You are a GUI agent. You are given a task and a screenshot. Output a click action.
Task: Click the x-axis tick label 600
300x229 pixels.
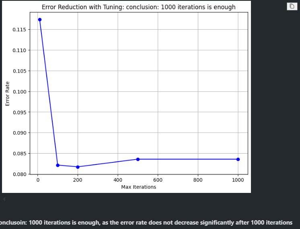(158, 180)
